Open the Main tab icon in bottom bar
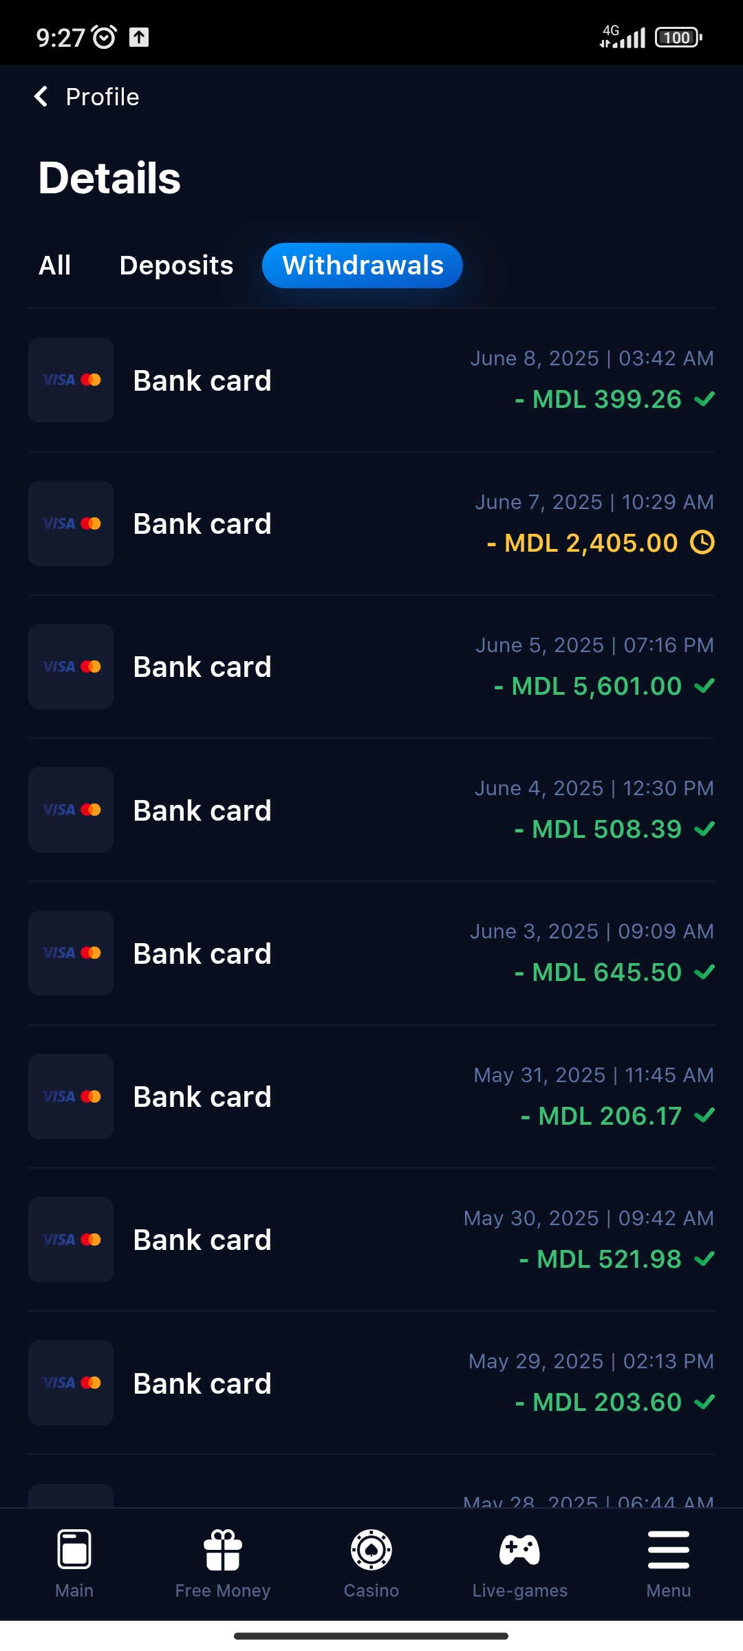Viewport: 743px width, 1651px height. click(x=74, y=1549)
